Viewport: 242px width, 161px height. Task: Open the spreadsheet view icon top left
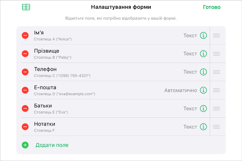click(26, 7)
